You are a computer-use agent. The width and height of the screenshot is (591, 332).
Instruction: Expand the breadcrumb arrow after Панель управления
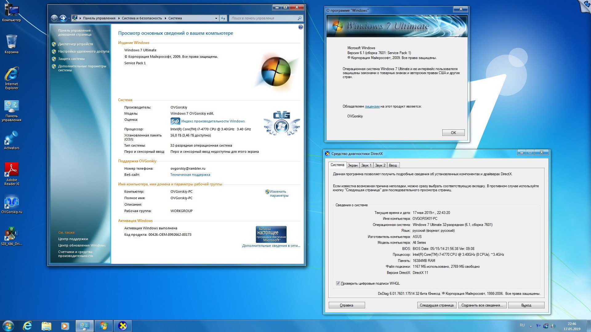[x=119, y=18]
